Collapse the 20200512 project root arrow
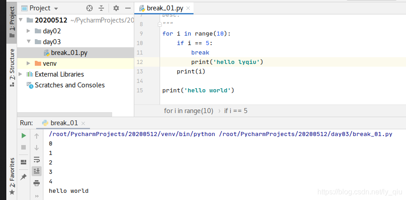Image resolution: width=406 pixels, height=200 pixels. tap(21, 20)
